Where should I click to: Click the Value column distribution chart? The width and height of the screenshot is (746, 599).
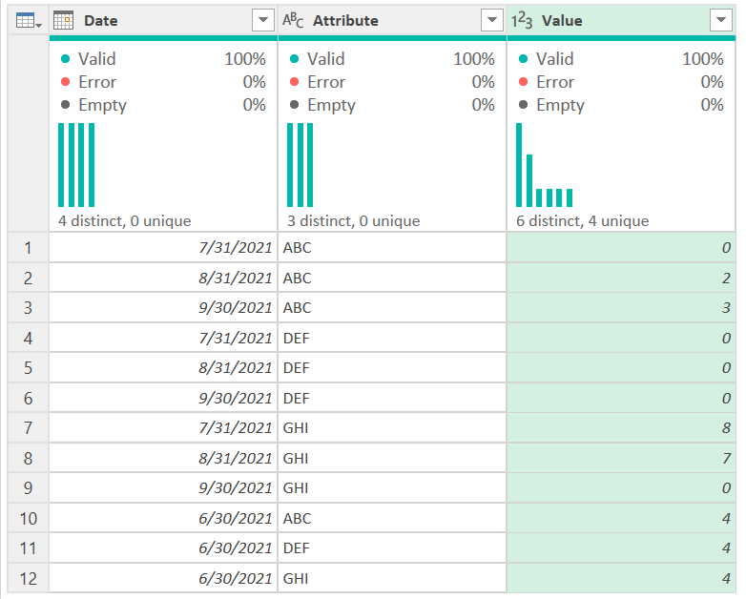click(x=545, y=165)
